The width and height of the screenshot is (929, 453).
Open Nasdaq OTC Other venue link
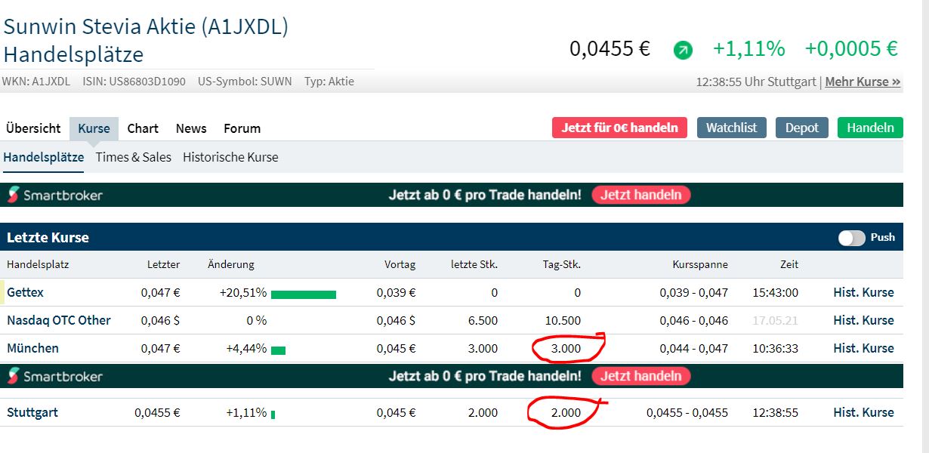pos(59,320)
